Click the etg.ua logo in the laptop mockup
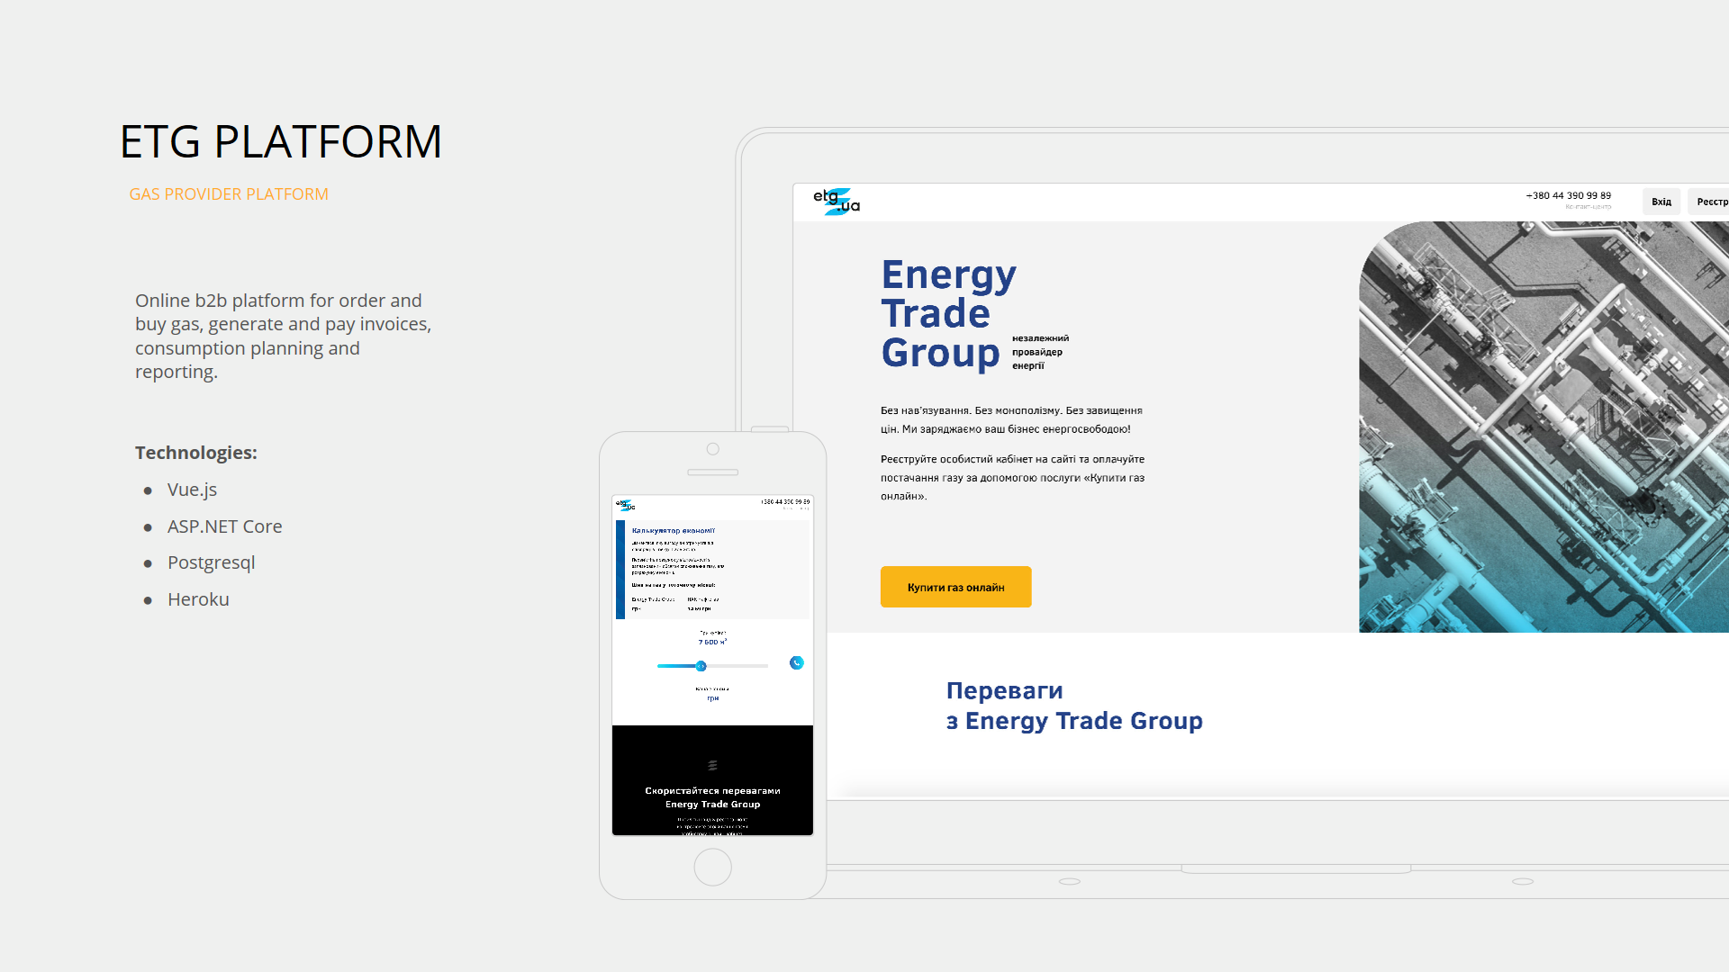 [x=837, y=202]
